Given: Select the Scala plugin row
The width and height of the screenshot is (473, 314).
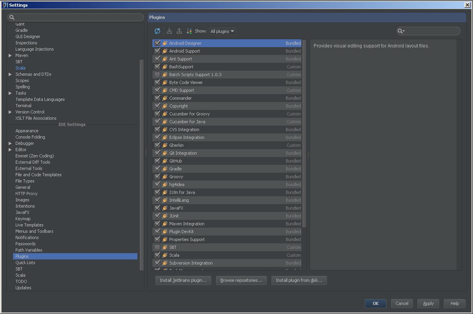Looking at the screenshot, I should [x=227, y=255].
